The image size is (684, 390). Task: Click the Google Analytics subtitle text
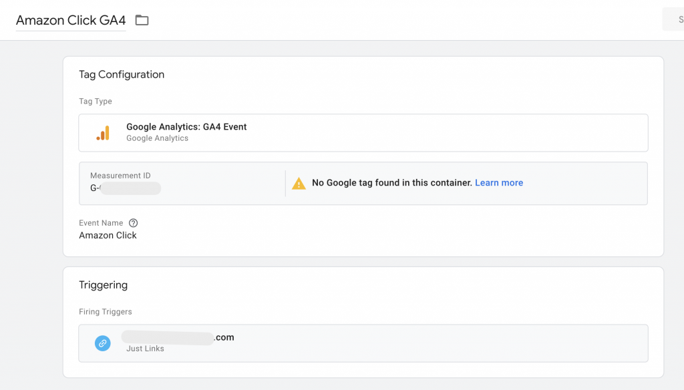tap(158, 138)
